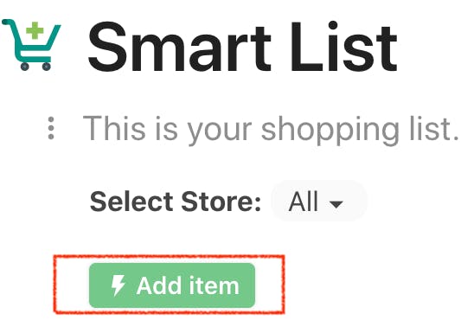Click the word 'All' in store selector
461x320 pixels.
click(x=304, y=202)
